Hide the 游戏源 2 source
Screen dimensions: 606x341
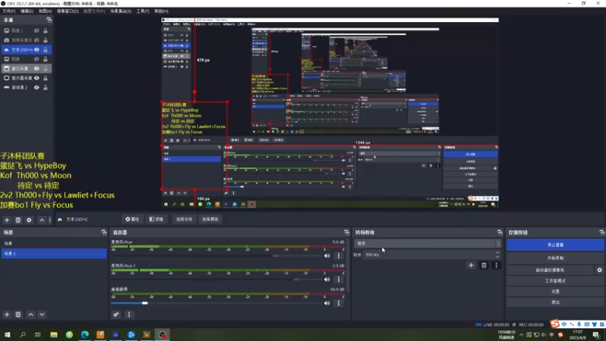36,87
